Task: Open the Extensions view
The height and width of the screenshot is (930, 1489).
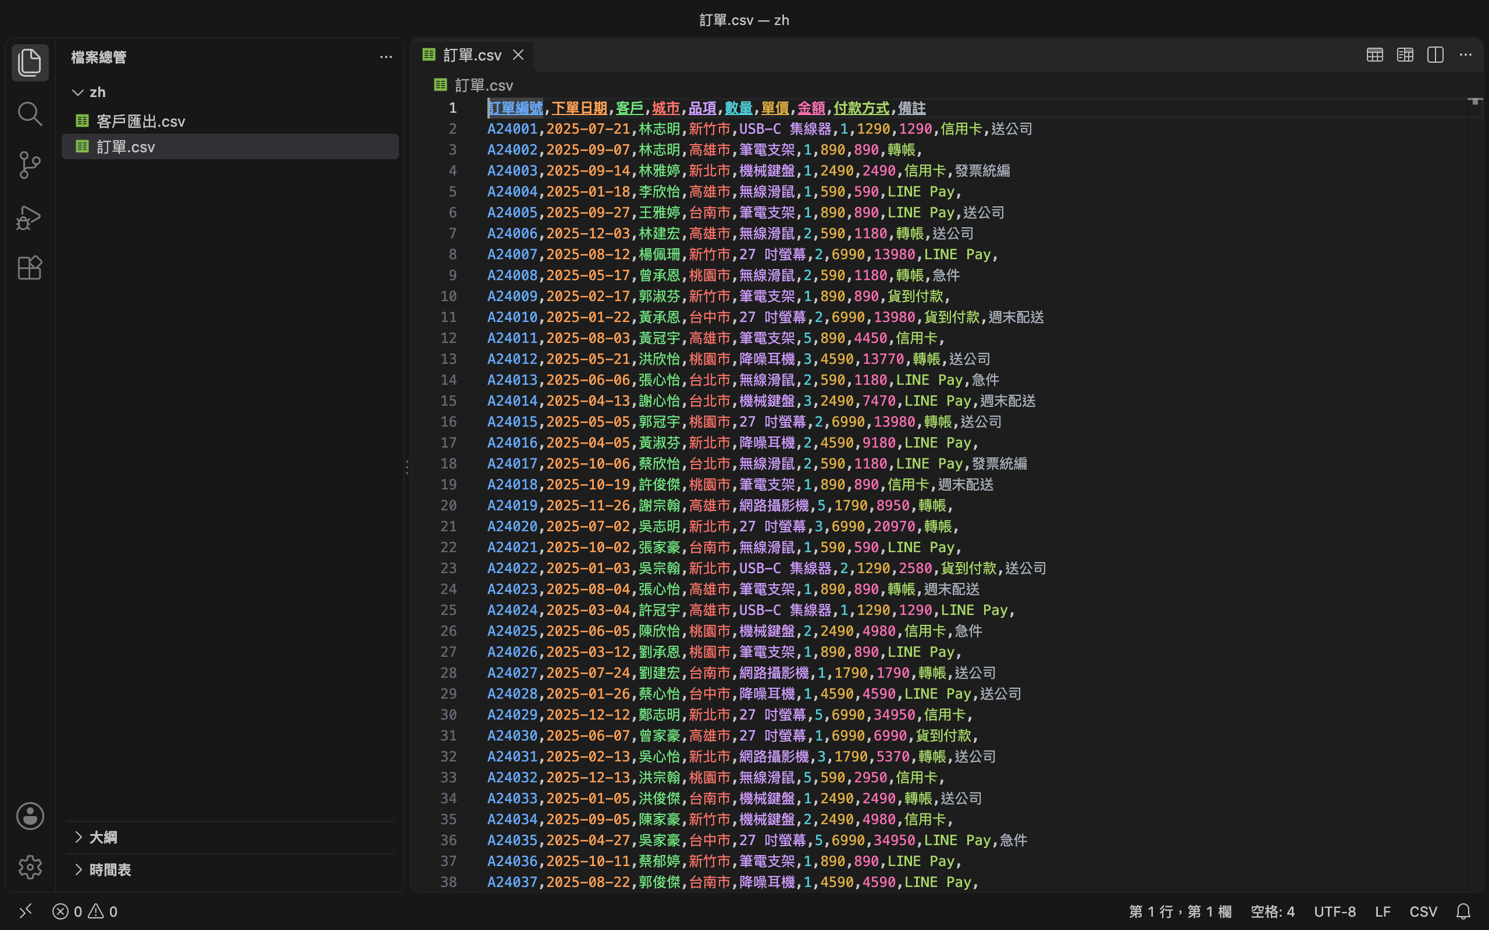Action: click(30, 267)
